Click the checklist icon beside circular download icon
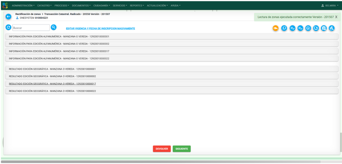This screenshot has height=164, width=342. [301, 28]
